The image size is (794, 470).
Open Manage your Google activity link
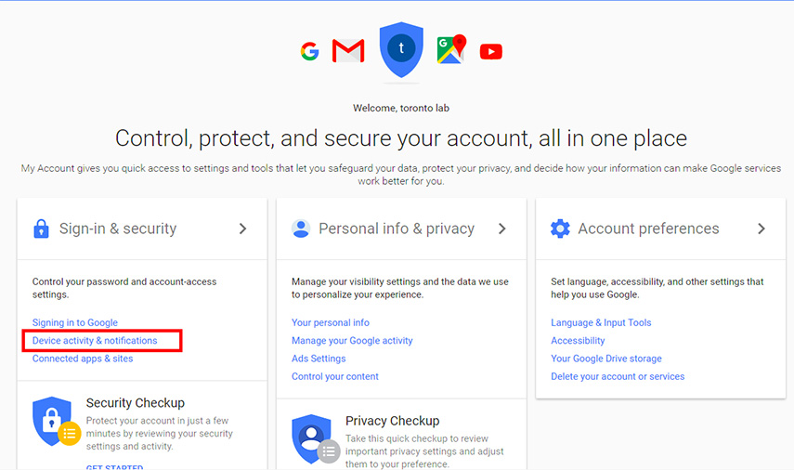coord(352,340)
